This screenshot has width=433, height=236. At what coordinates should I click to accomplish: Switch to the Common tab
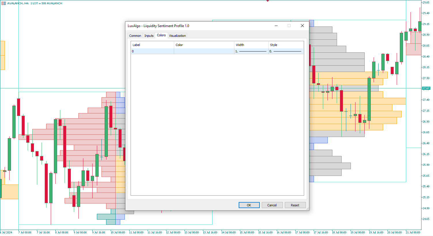coord(135,36)
